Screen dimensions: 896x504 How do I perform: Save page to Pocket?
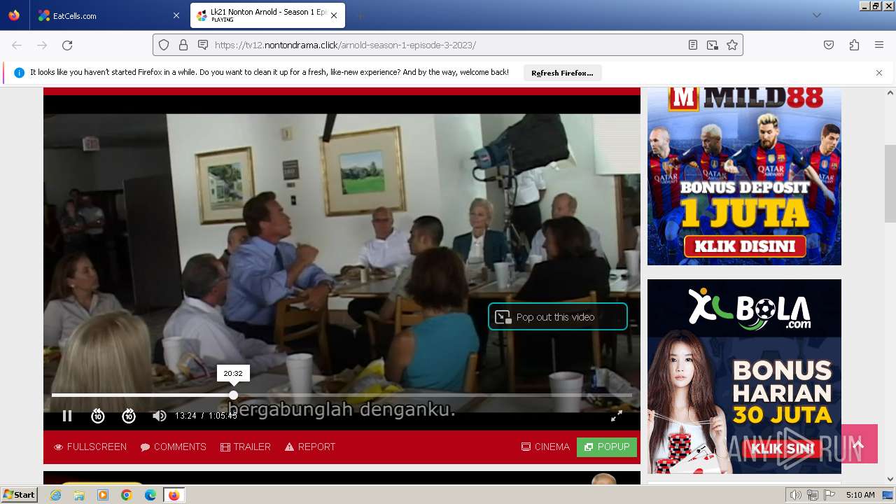coord(829,45)
